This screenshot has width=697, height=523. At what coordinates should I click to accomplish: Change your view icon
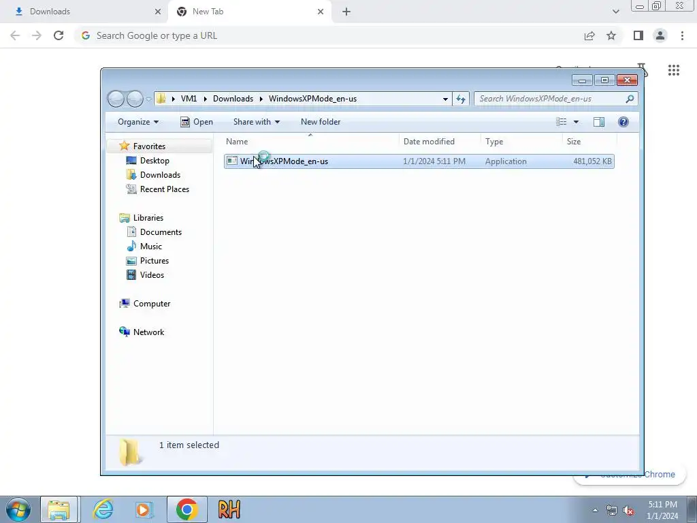point(562,122)
